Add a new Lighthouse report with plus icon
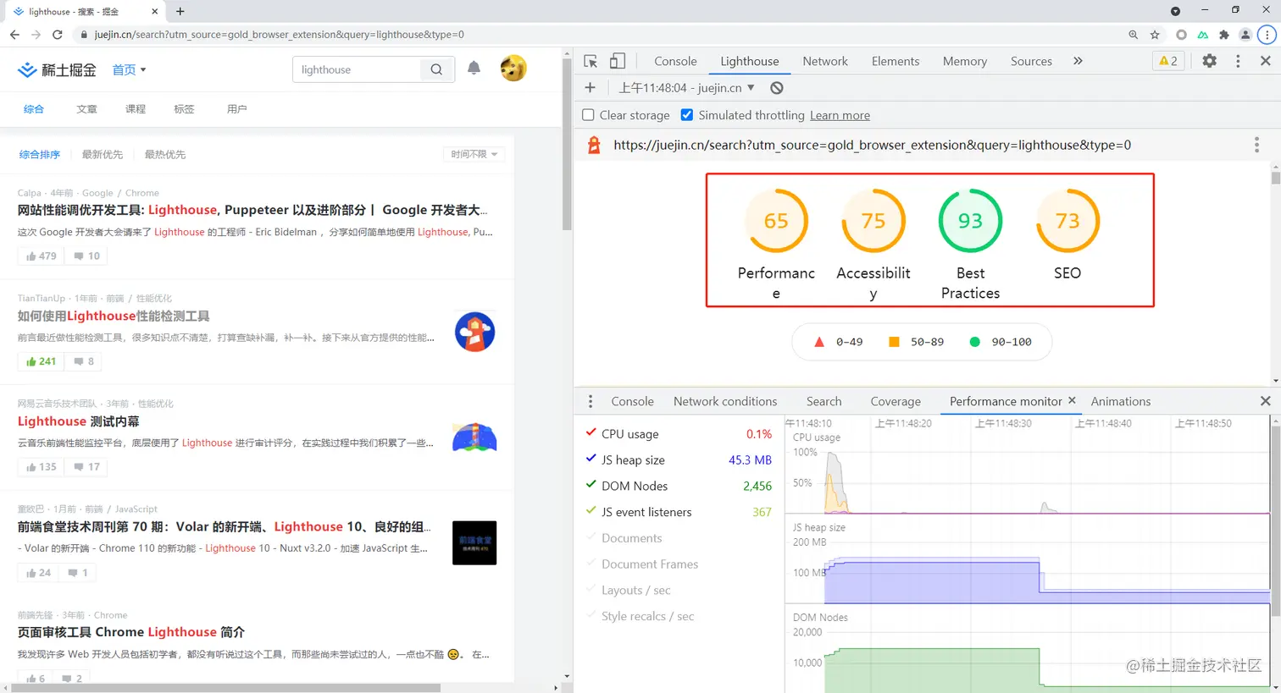1281x693 pixels. click(591, 87)
